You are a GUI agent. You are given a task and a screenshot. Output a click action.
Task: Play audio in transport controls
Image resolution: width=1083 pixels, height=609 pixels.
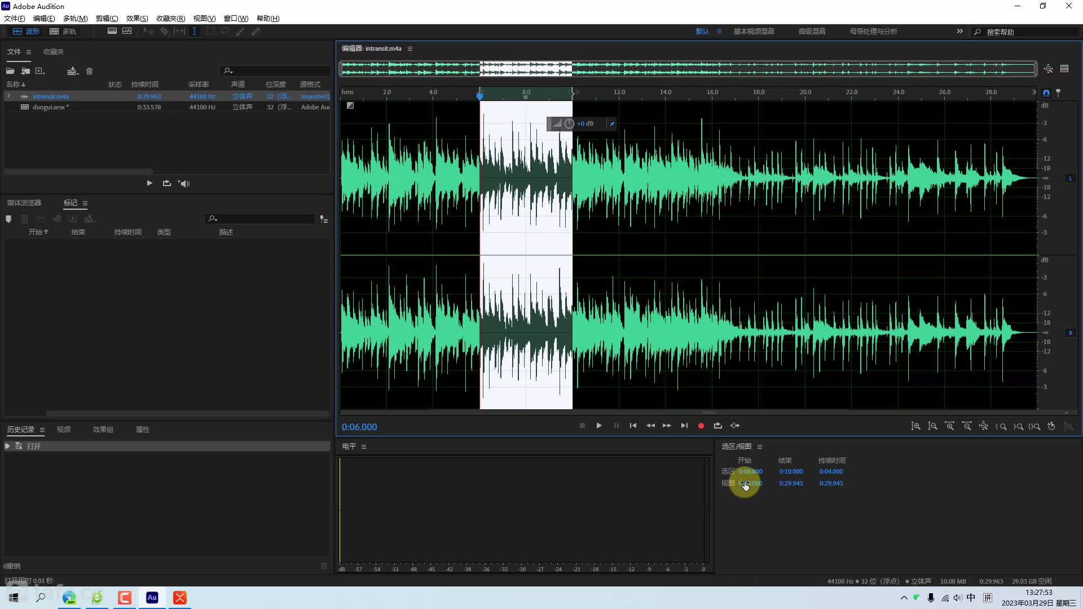[599, 426]
